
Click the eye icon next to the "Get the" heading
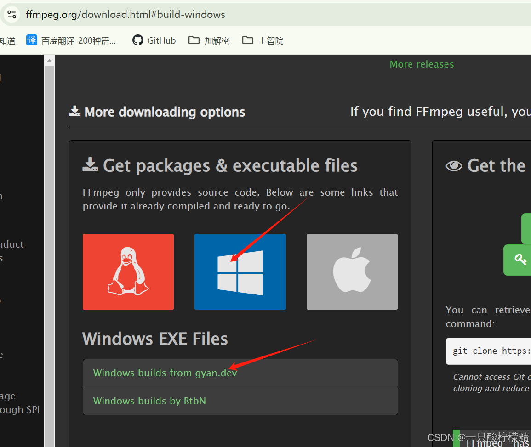[x=454, y=166]
